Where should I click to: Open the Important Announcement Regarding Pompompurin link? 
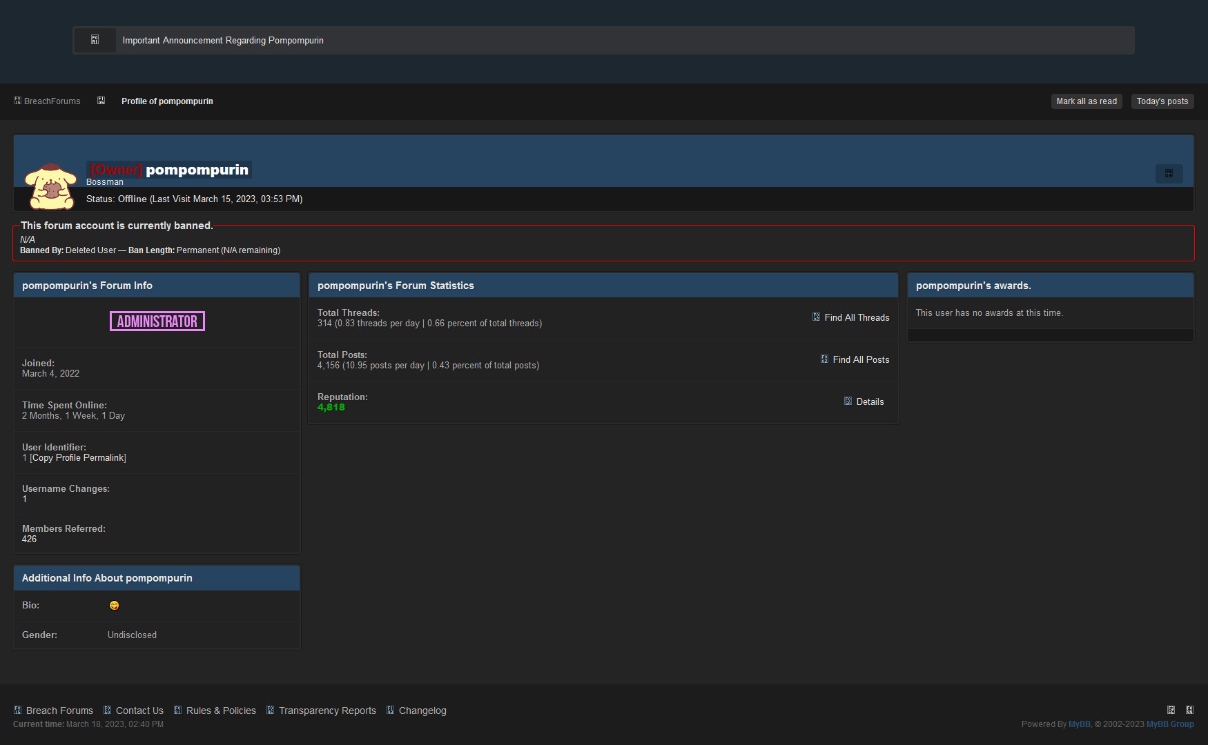pyautogui.click(x=223, y=41)
